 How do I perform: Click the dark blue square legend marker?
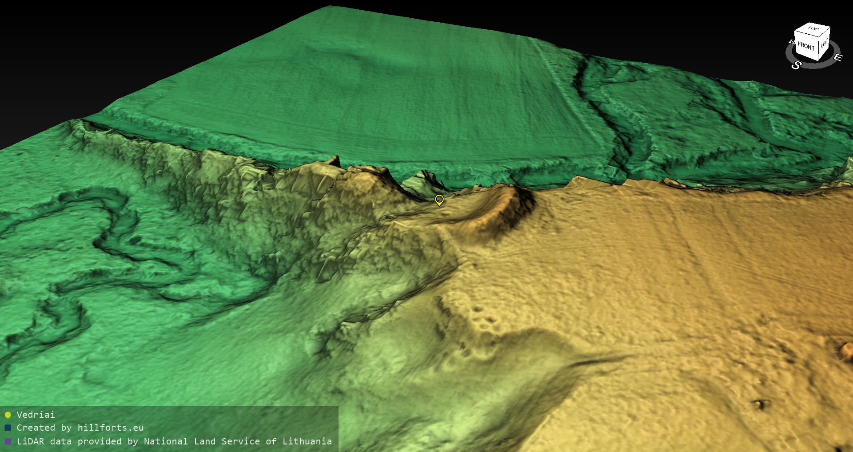tap(8, 428)
